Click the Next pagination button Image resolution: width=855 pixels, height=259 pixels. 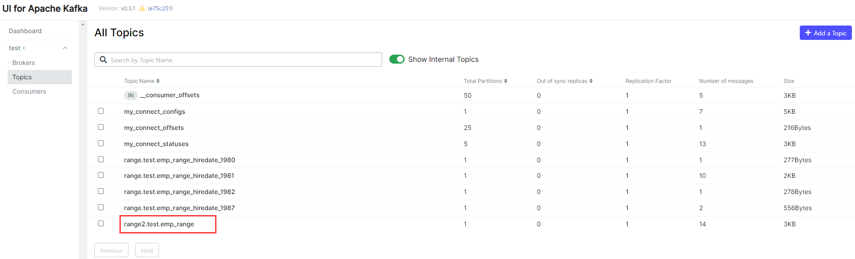pyautogui.click(x=147, y=250)
